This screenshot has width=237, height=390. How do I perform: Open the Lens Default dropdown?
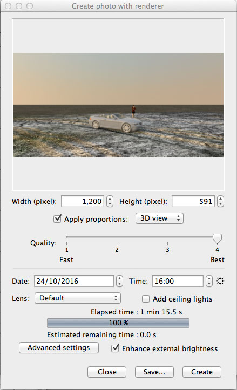point(78,298)
